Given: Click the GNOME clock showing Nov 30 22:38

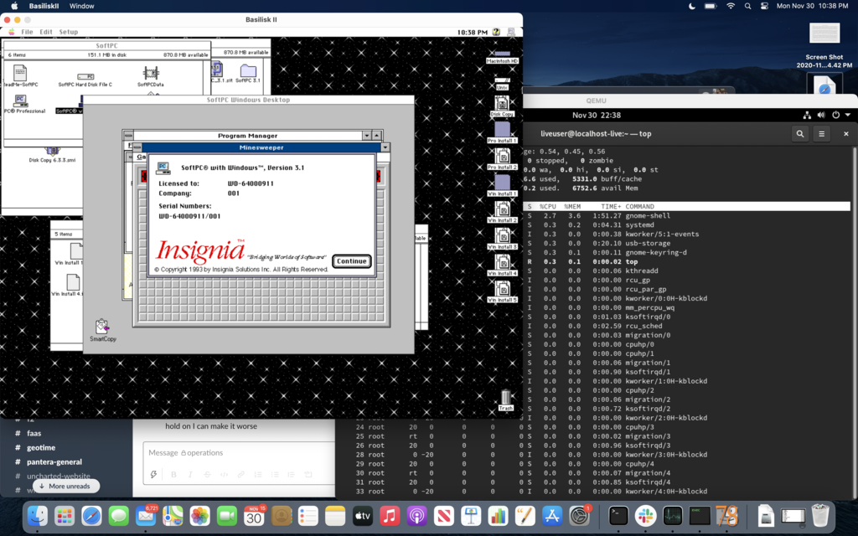Looking at the screenshot, I should tap(597, 115).
